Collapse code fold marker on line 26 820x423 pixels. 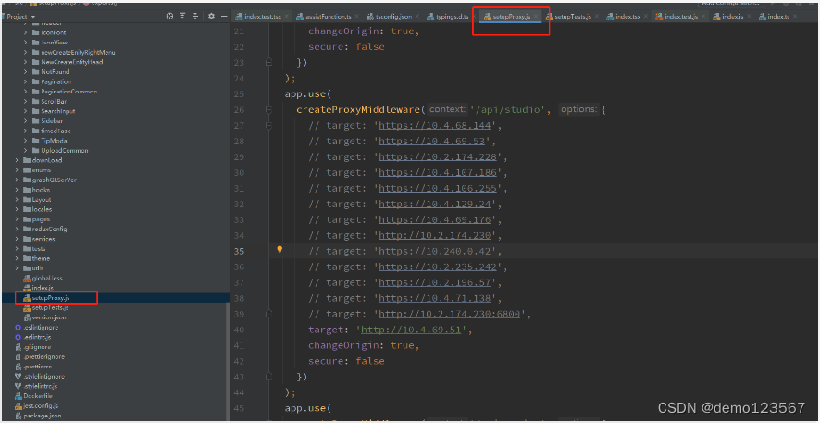268,110
